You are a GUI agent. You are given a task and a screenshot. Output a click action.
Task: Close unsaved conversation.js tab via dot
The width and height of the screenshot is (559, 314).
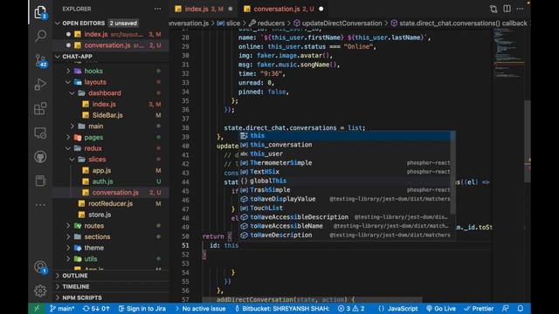(x=321, y=9)
